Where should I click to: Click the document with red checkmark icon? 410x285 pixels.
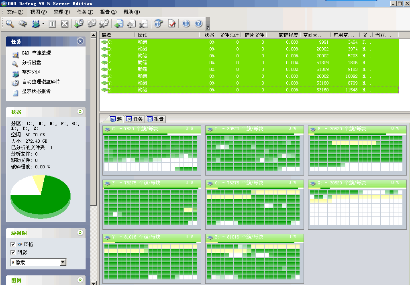pyautogui.click(x=172, y=24)
